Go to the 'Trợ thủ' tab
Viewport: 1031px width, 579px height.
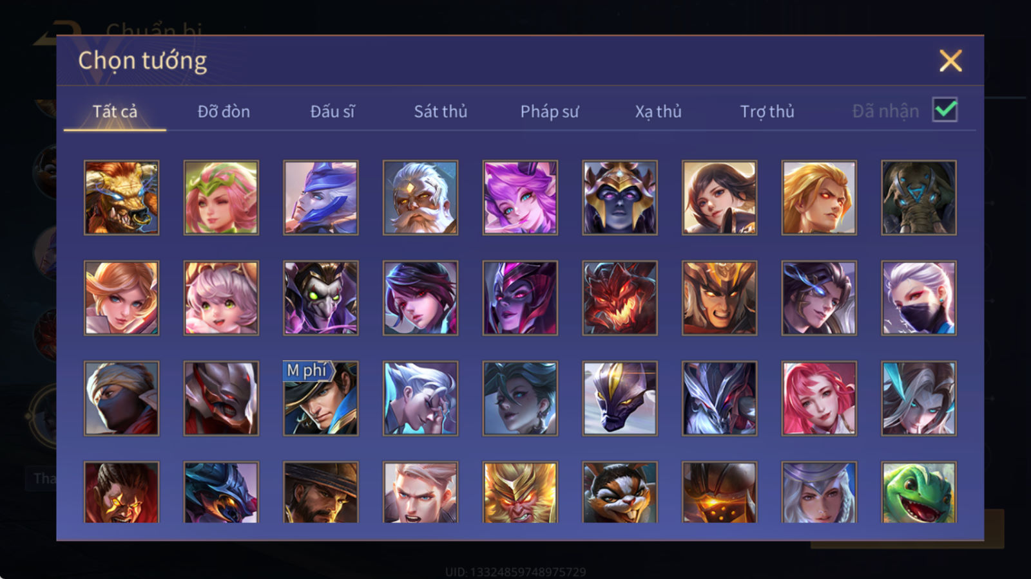[x=767, y=111]
